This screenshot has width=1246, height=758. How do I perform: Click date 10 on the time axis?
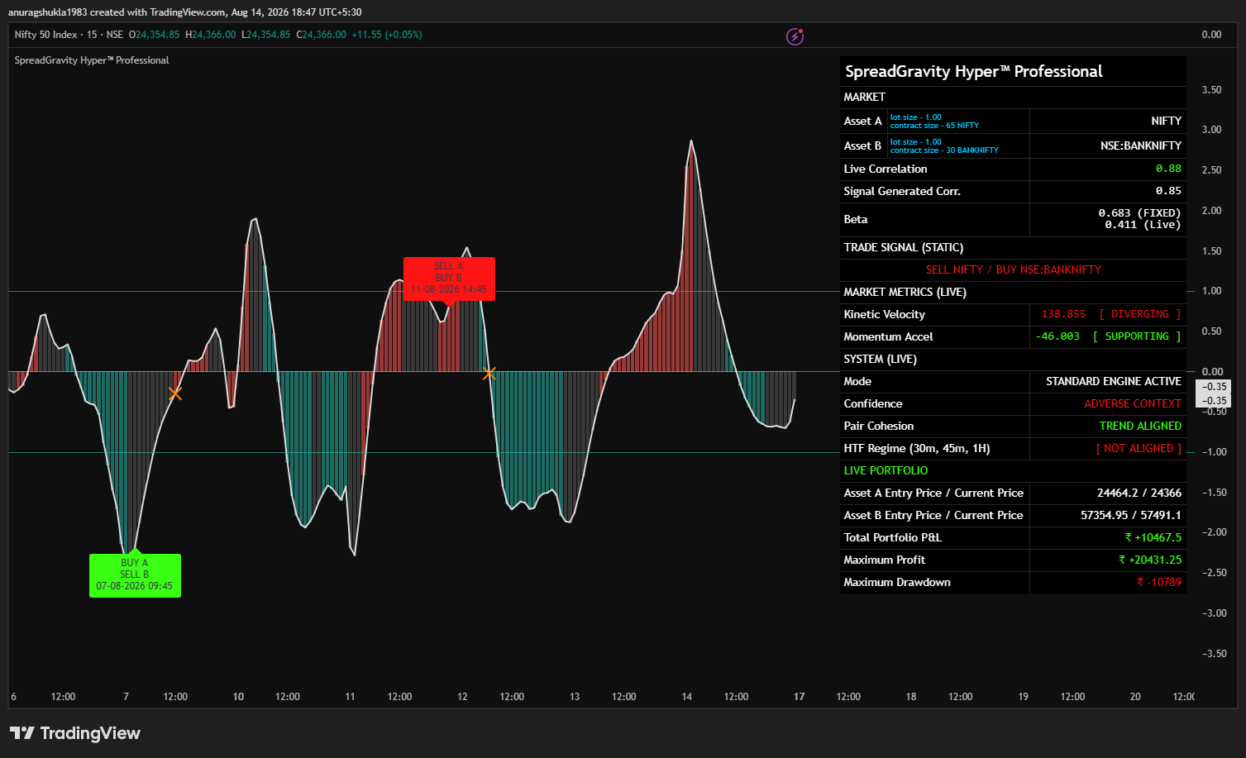[238, 697]
